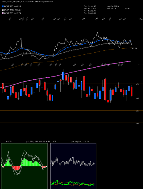Click the '80.78' label beside the brown line
Viewport: 143px width, 189px height.
[x=134, y=49]
